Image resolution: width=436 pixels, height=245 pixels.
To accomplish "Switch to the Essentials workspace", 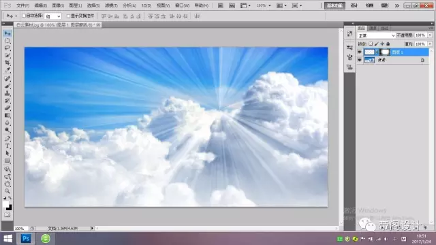I will click(334, 5).
